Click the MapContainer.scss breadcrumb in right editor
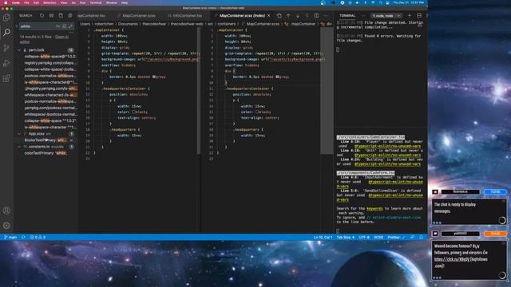The image size is (511, 287). [263, 24]
